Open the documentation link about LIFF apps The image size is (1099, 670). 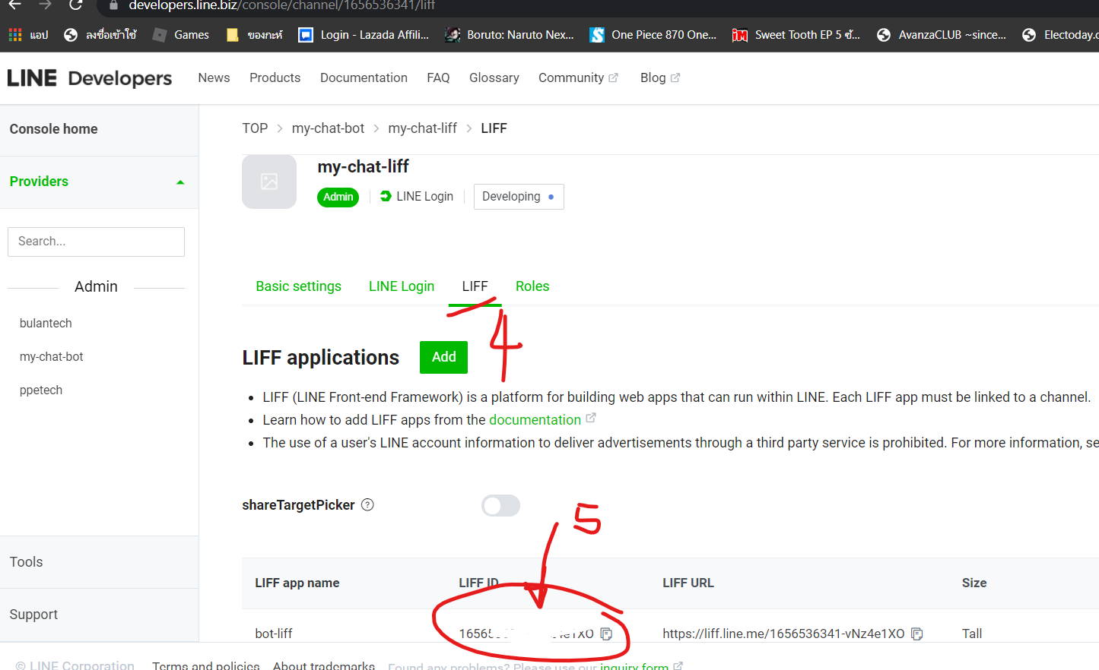(536, 419)
